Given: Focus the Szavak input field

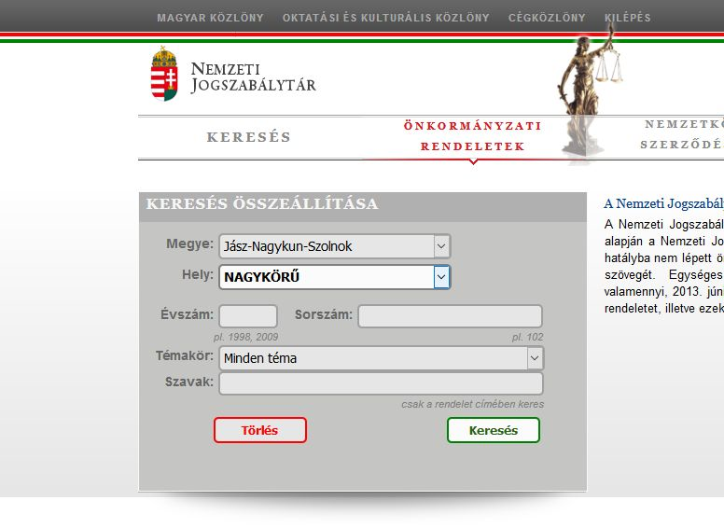Looking at the screenshot, I should 381,383.
